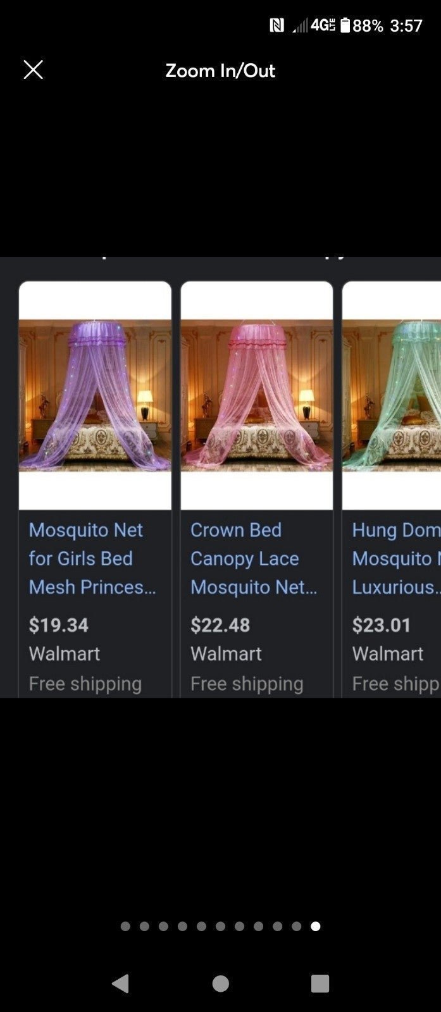Image resolution: width=441 pixels, height=1012 pixels.
Task: Select the purple mosquito net image
Action: 95,395
